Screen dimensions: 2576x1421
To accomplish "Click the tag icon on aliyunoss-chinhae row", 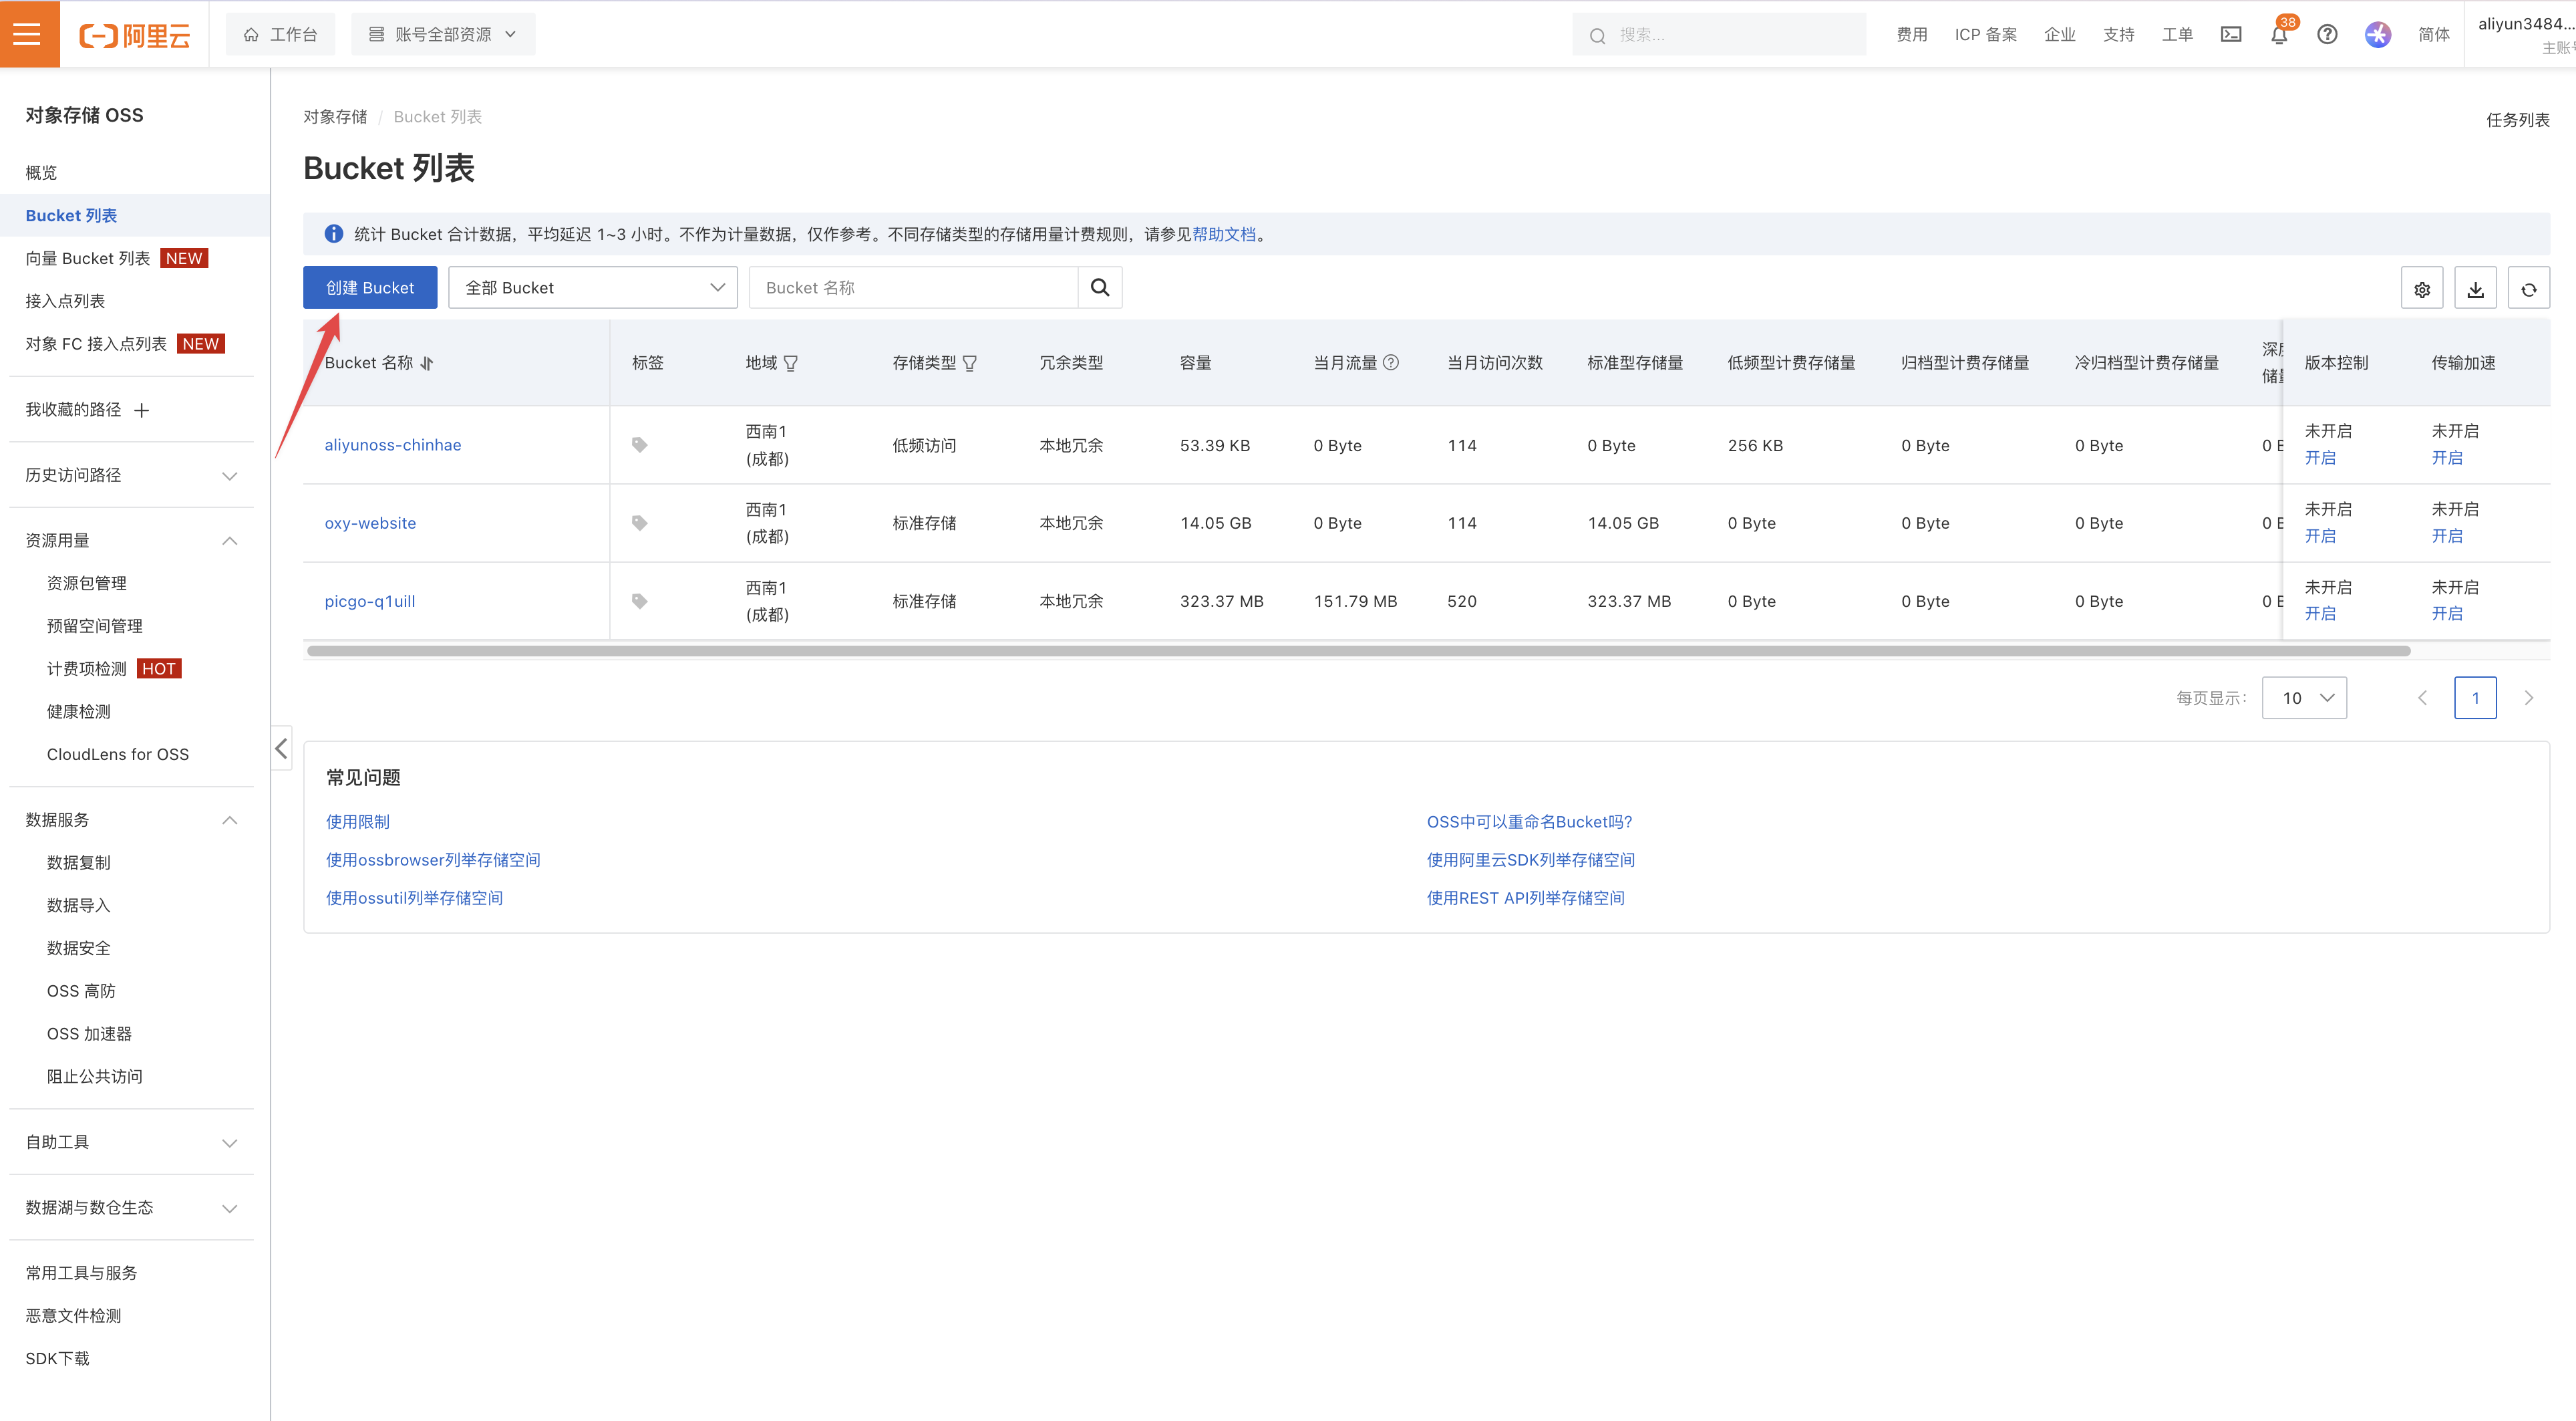I will [x=639, y=444].
